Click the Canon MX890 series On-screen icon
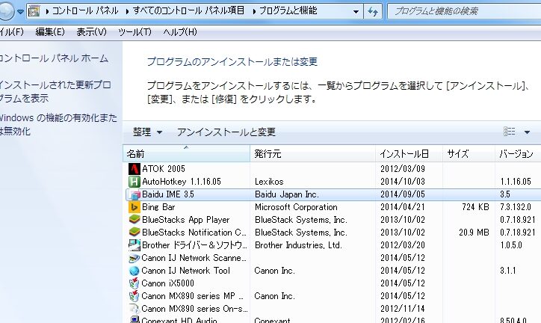The image size is (541, 323). click(135, 309)
